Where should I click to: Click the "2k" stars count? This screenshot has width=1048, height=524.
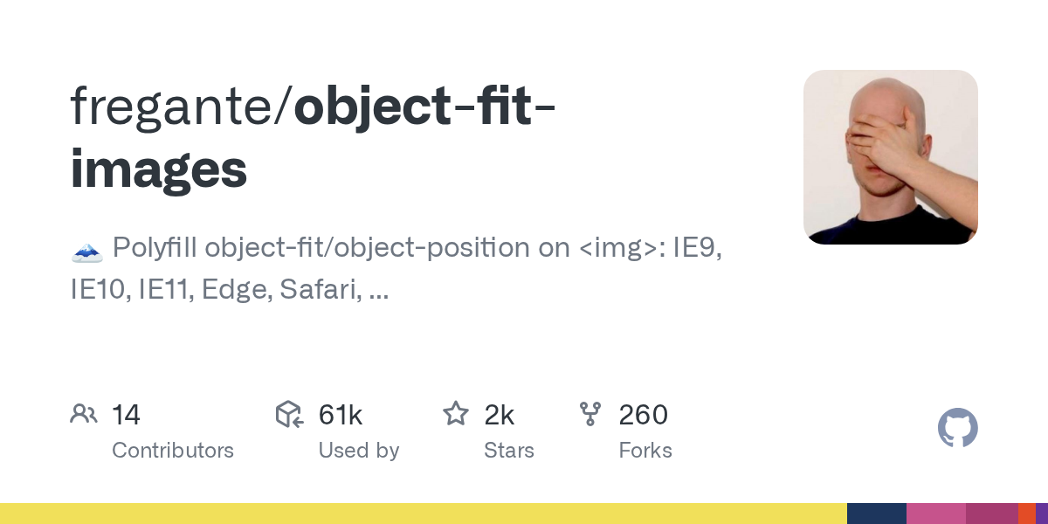point(500,415)
